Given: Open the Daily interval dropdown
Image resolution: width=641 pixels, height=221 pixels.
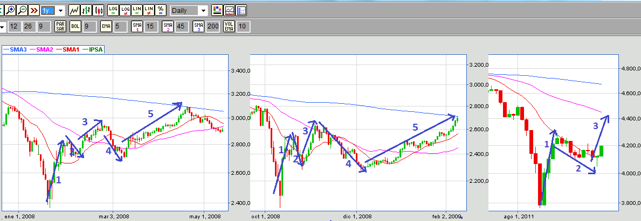Looking at the screenshot, I should click(x=204, y=10).
